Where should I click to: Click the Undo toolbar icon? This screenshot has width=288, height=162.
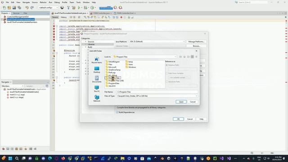[x=27, y=8]
